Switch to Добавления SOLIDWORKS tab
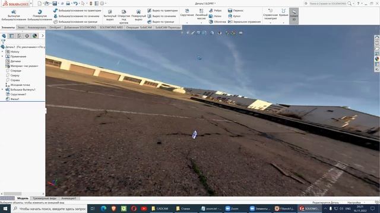The image size is (380, 213). tap(80, 28)
